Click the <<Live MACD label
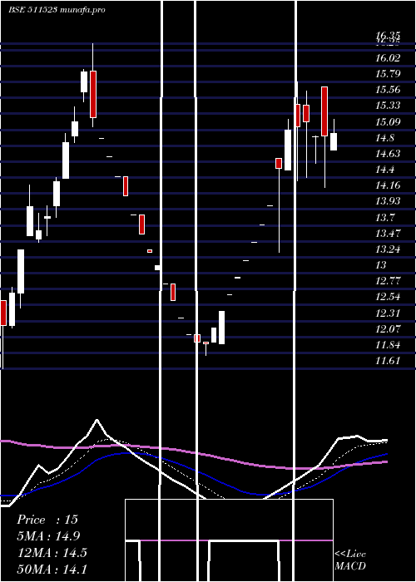The height and width of the screenshot is (582, 416). (350, 560)
